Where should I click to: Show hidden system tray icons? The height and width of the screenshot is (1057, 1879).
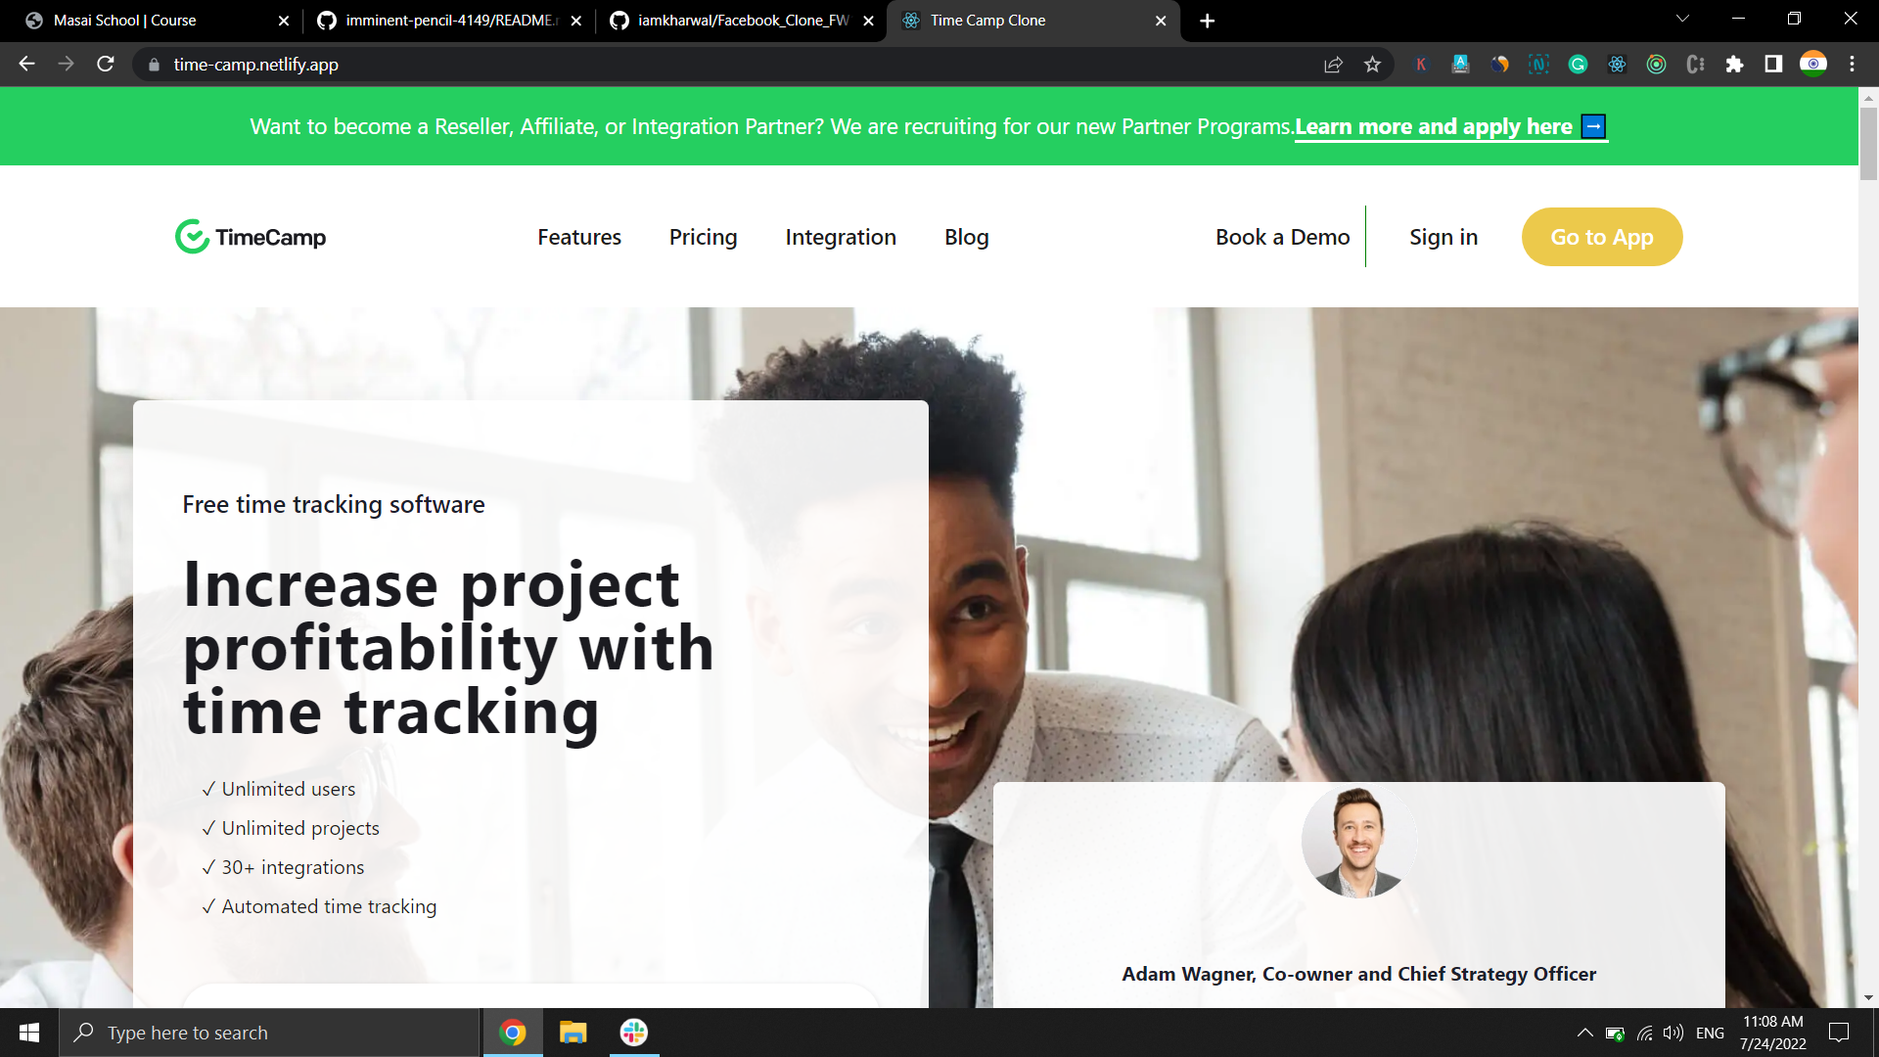[1584, 1033]
